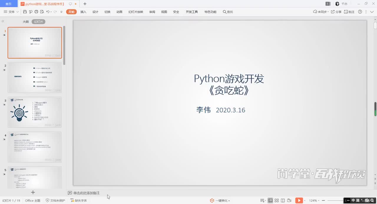Image resolution: width=377 pixels, height=204 pixels.
Task: Open the slideshow options arrow beside play
Action: click(x=305, y=200)
